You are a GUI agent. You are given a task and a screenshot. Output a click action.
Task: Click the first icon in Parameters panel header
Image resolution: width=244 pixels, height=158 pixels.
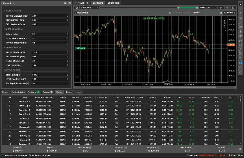(65, 3)
